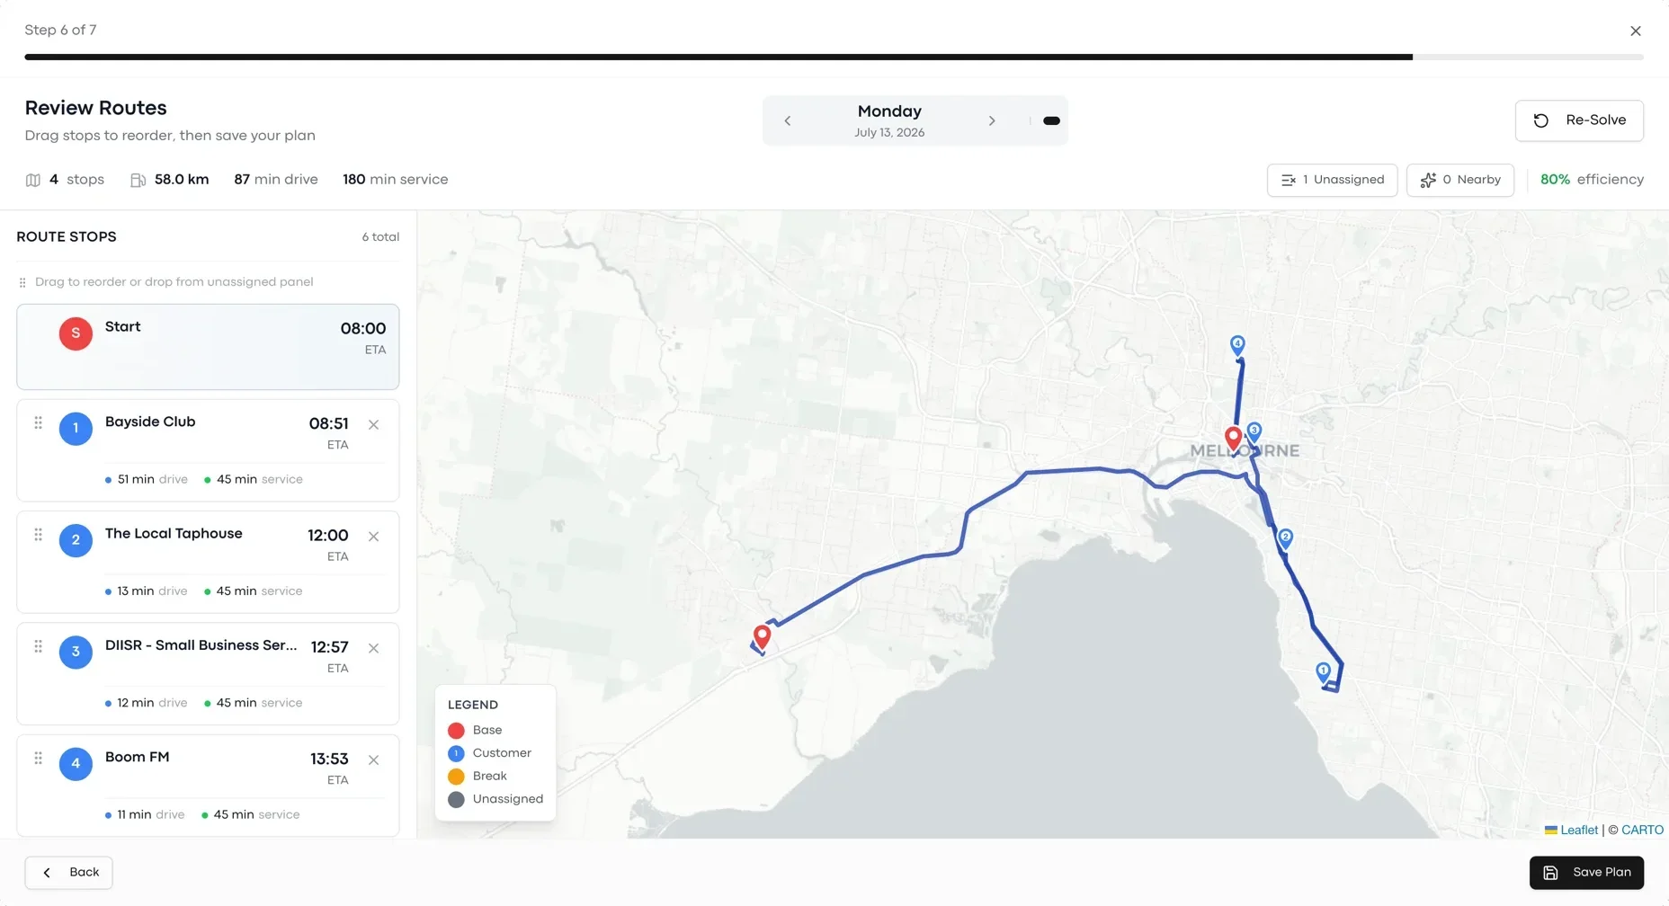
Task: Click the 12:57 ETA value
Action: 329,647
